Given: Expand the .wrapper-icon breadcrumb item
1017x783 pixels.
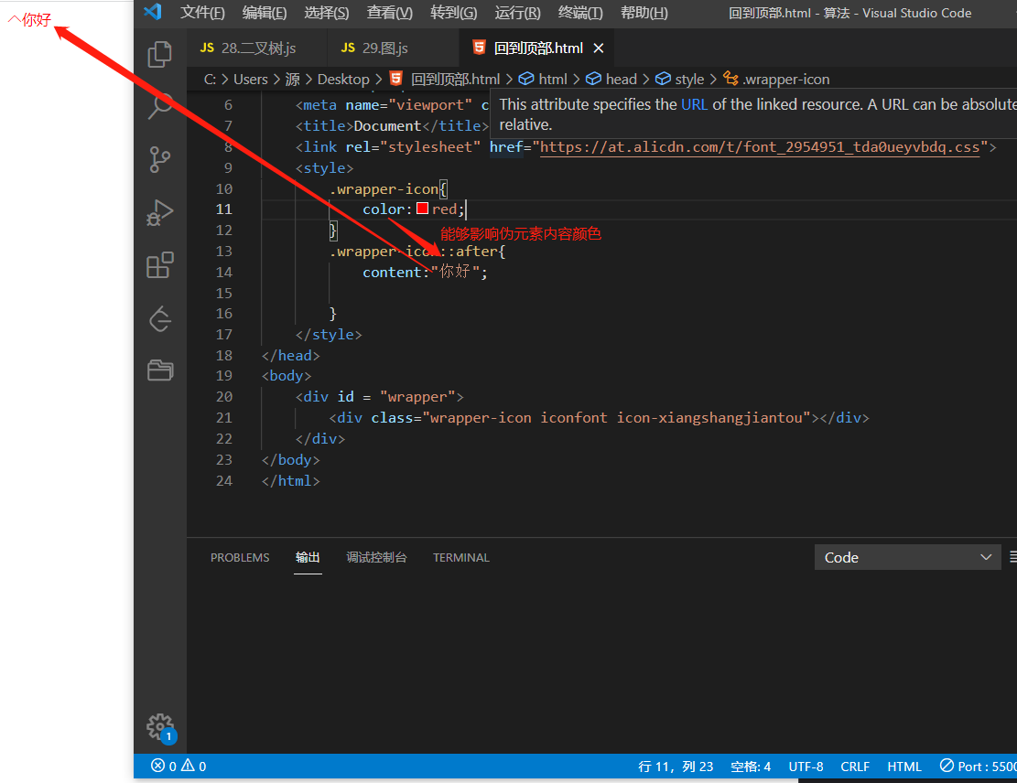Looking at the screenshot, I should [777, 79].
